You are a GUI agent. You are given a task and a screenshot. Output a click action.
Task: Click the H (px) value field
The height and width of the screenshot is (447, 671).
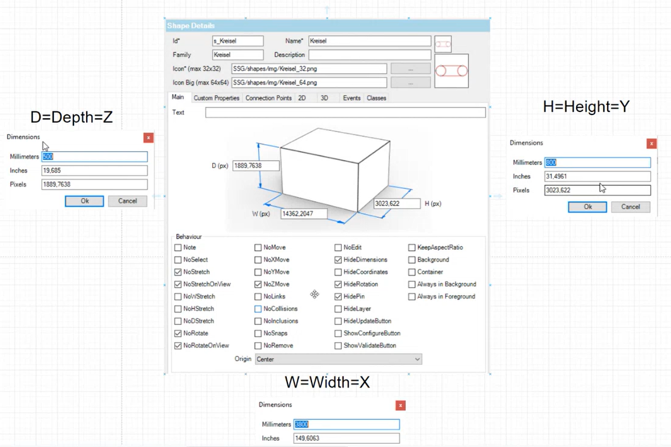click(x=397, y=204)
